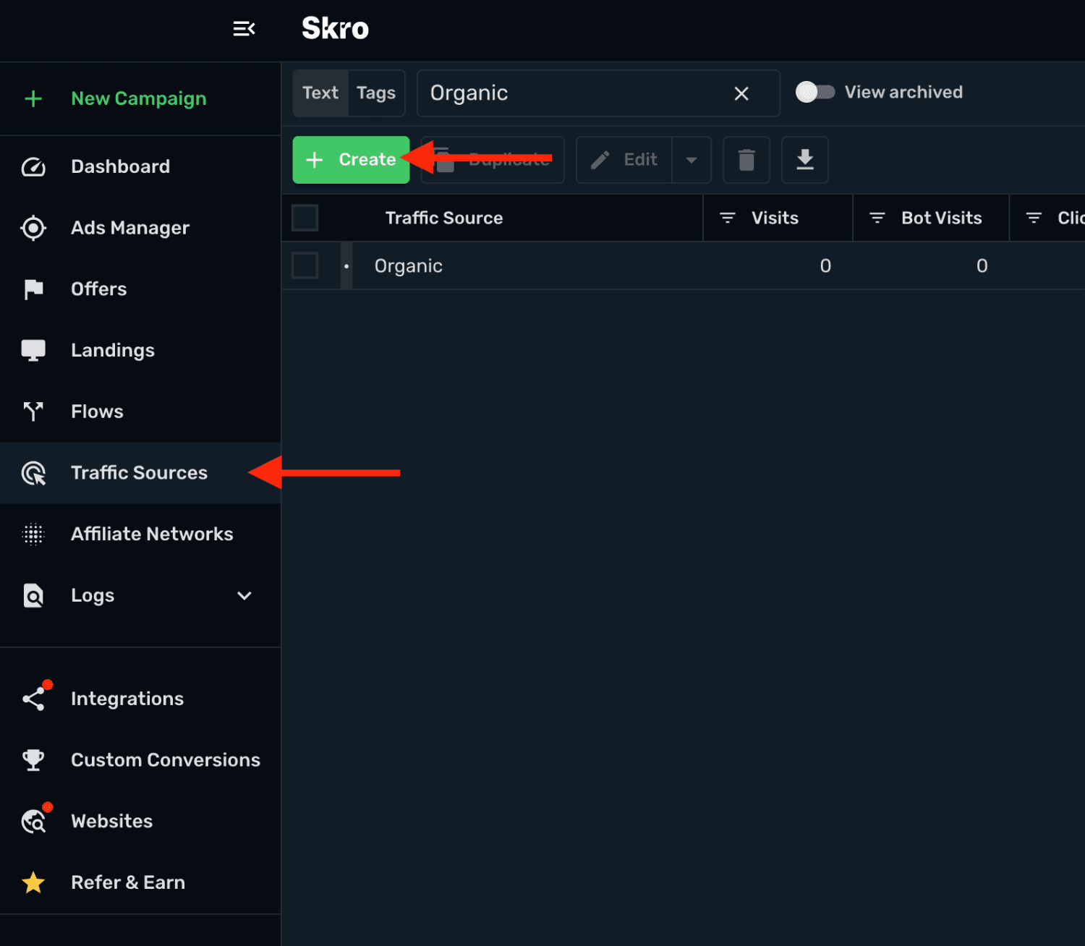Open the Flows section
Viewport: 1085px width, 946px height.
pos(140,412)
